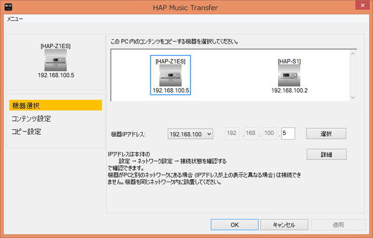Click the 機器IPアドレス label

point(128,134)
